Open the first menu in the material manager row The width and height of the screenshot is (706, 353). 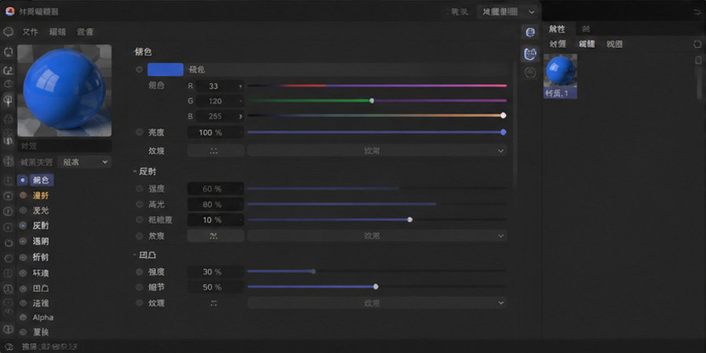[x=558, y=44]
